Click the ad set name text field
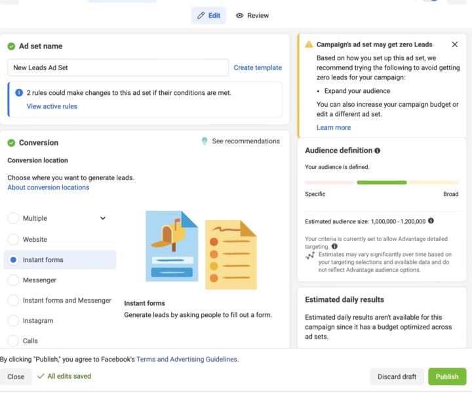This screenshot has height=393, width=472. tap(118, 67)
